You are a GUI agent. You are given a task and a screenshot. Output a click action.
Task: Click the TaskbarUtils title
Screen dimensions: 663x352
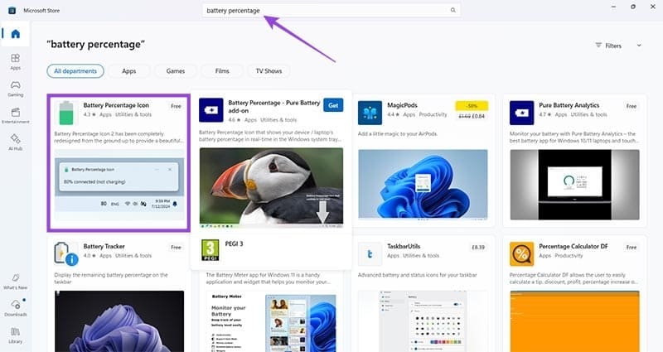point(404,246)
